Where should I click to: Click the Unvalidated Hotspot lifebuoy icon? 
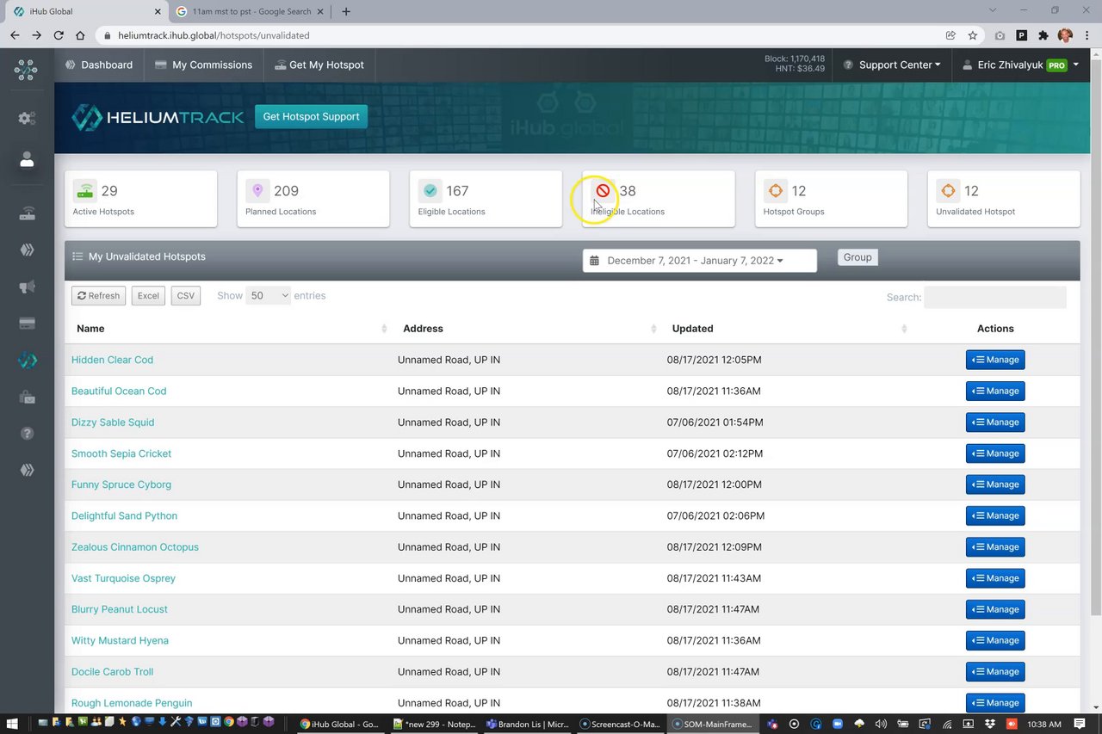[x=948, y=191]
